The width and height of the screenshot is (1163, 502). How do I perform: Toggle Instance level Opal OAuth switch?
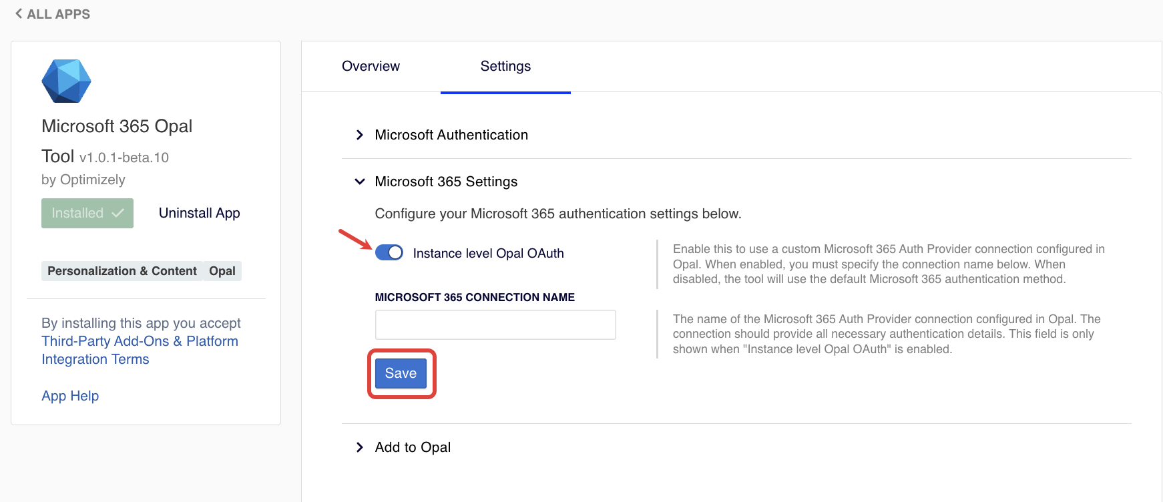pyautogui.click(x=389, y=252)
